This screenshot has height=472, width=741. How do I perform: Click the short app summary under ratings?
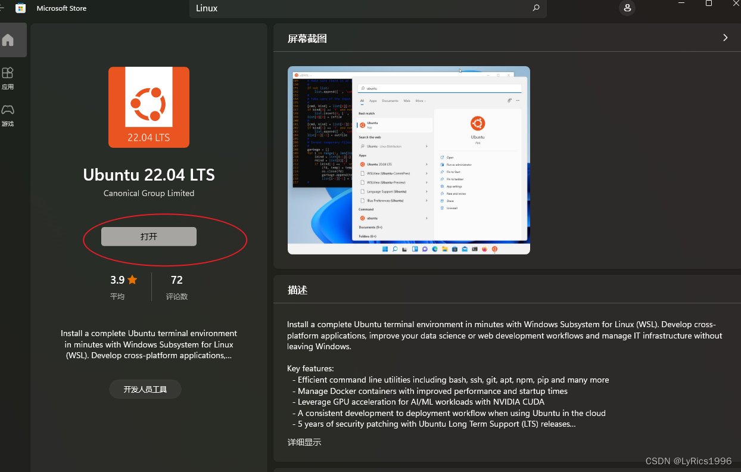(x=149, y=344)
